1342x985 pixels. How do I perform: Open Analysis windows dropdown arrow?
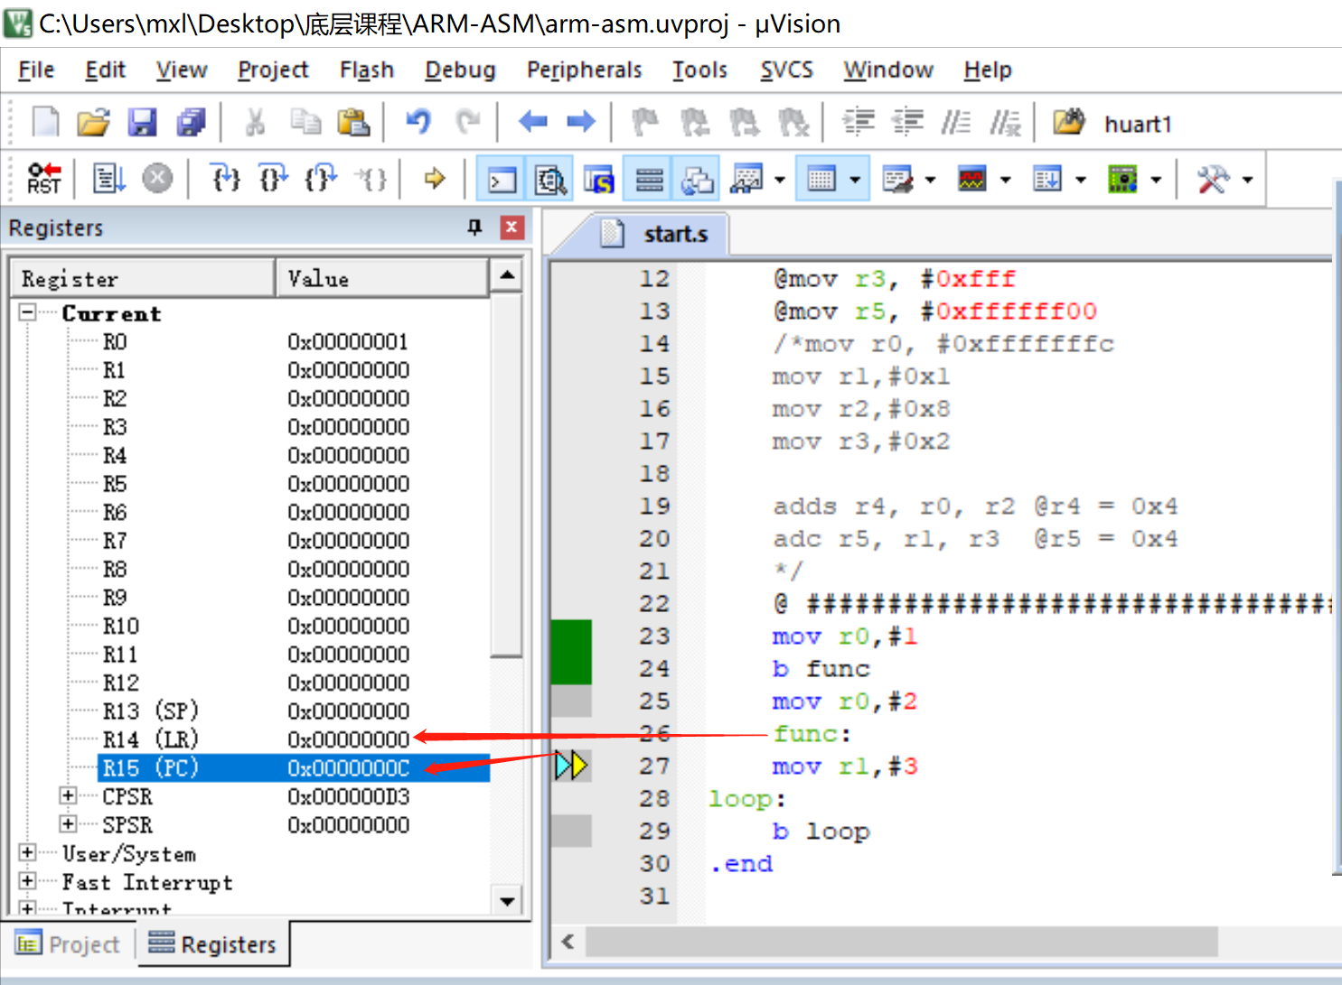coord(1005,180)
